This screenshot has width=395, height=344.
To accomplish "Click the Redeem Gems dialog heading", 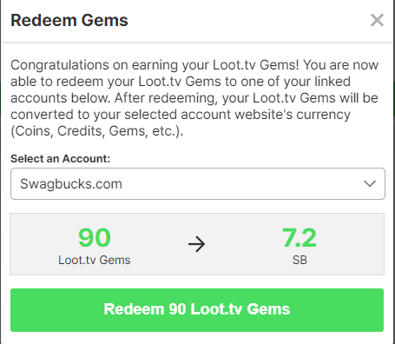I will [69, 20].
